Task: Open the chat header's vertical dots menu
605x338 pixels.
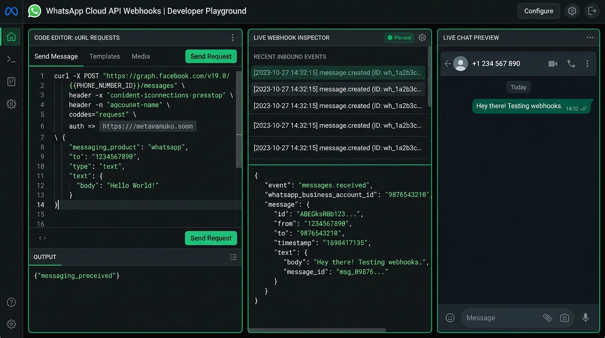Action: 587,64
